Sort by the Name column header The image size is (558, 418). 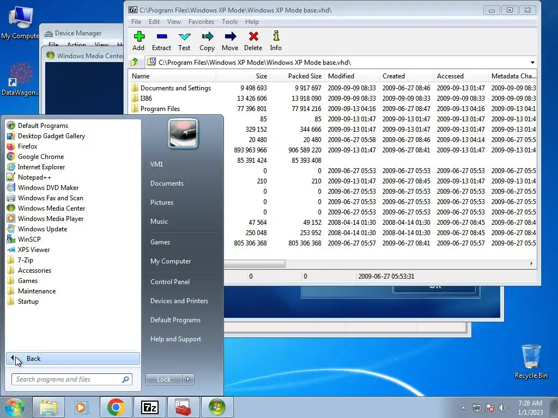coord(172,76)
